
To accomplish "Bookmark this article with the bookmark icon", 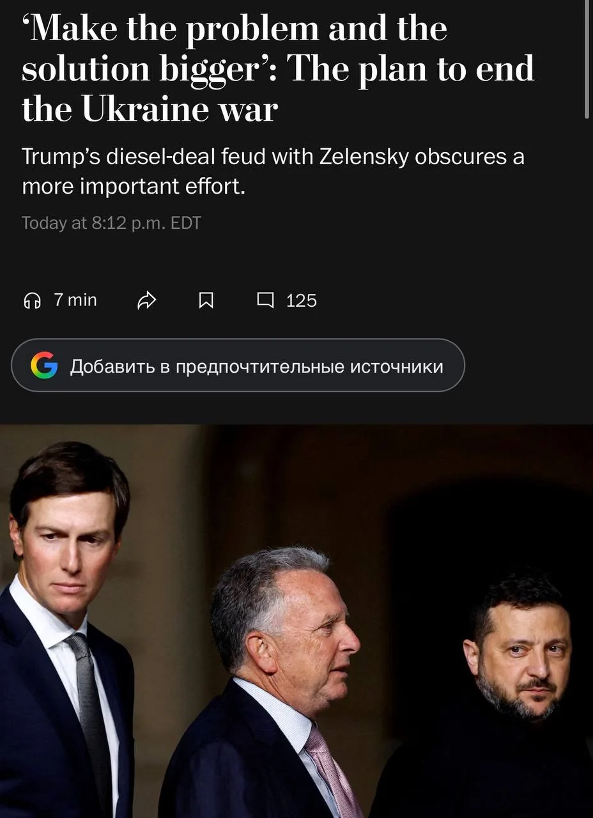I will click(206, 300).
